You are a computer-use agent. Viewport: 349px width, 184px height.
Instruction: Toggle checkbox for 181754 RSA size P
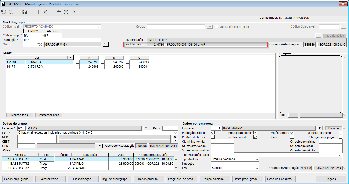click(x=77, y=66)
